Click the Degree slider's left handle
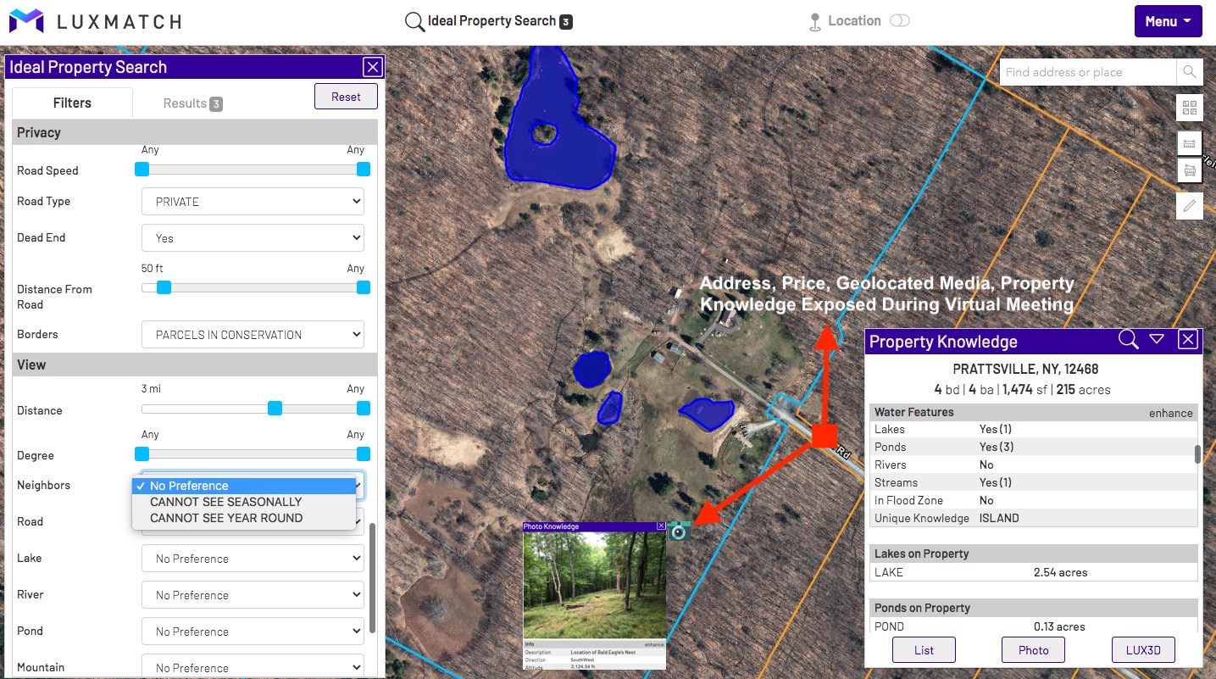Viewport: 1216px width, 679px height. click(142, 454)
